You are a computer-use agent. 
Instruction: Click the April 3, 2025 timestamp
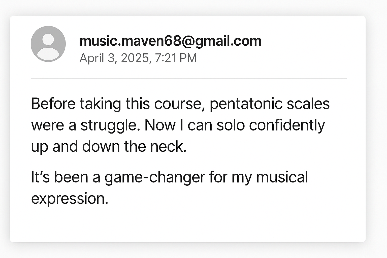pyautogui.click(x=115, y=58)
